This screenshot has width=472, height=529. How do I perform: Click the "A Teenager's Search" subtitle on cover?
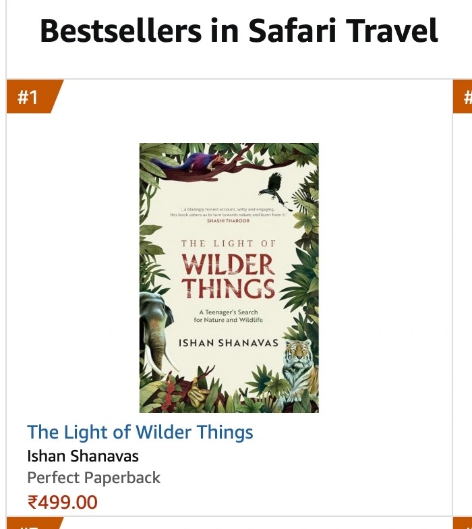[229, 312]
